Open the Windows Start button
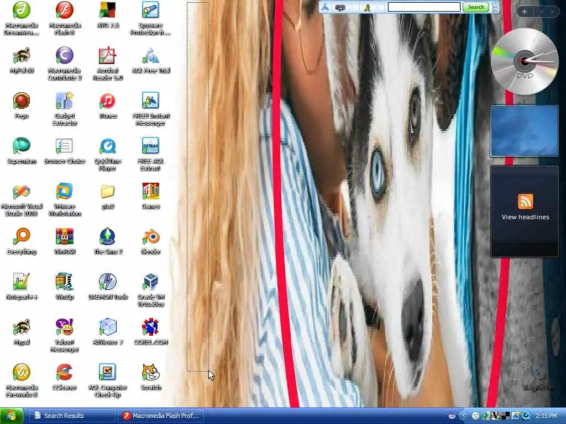Viewport: 566px width, 424px height. point(12,416)
